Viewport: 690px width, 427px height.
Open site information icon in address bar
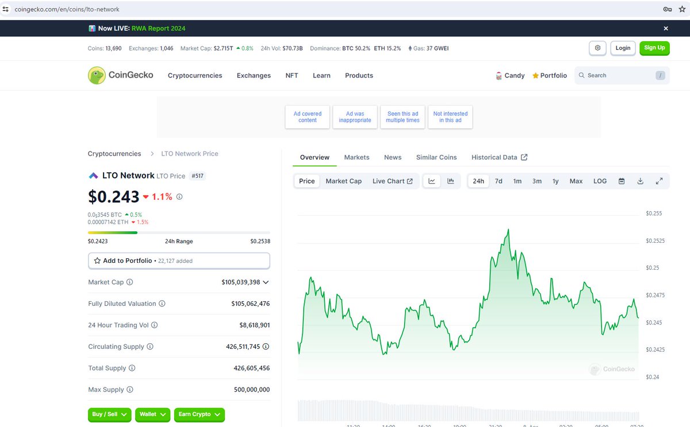pos(6,9)
